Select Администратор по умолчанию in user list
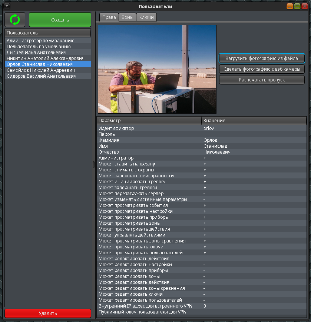 click(40, 41)
